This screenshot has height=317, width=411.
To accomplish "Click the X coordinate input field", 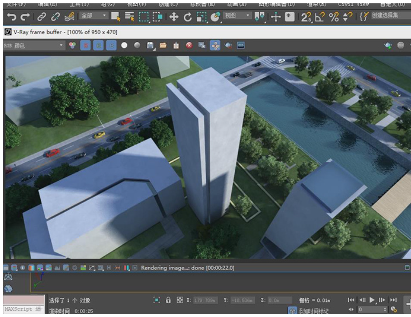I will click(205, 300).
